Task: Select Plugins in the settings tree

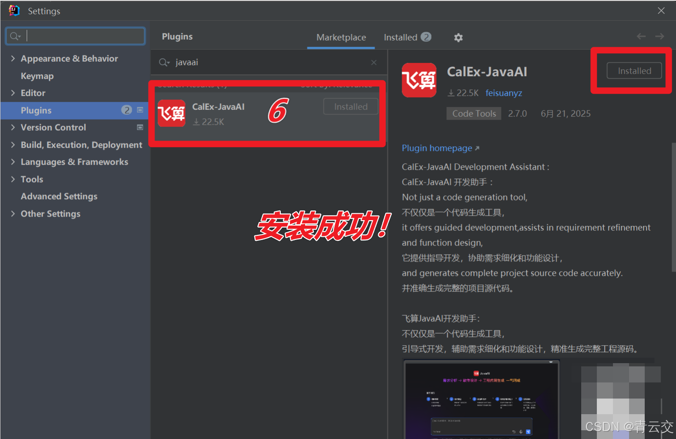Action: [75, 110]
